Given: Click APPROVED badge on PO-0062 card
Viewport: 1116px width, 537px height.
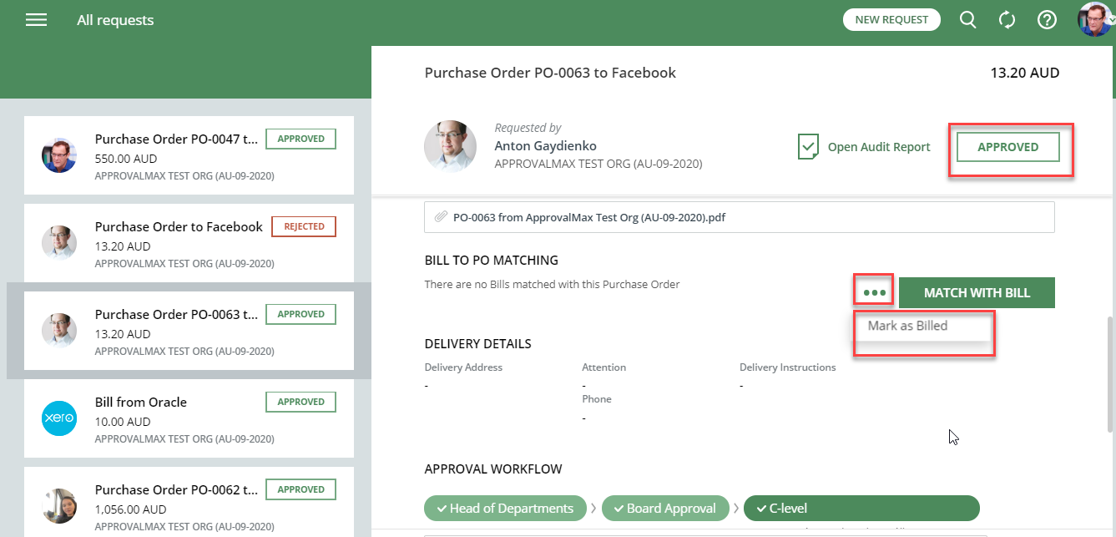Looking at the screenshot, I should click(x=301, y=489).
